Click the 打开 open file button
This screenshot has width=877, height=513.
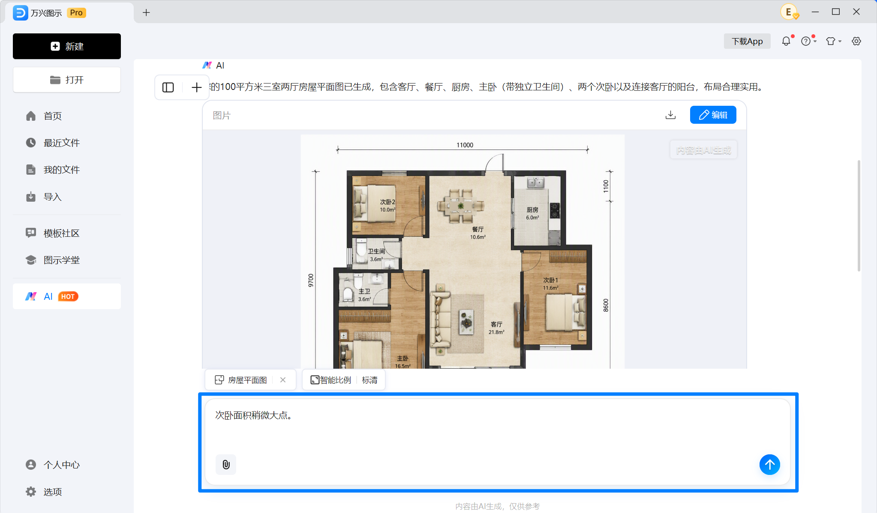[67, 80]
